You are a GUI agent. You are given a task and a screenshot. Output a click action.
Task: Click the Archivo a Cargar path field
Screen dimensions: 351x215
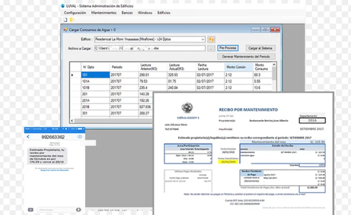(x=150, y=48)
